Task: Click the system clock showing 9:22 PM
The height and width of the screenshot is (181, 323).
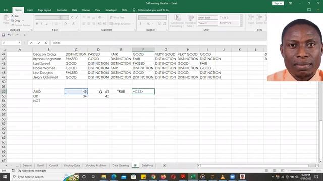Action: click(x=305, y=177)
